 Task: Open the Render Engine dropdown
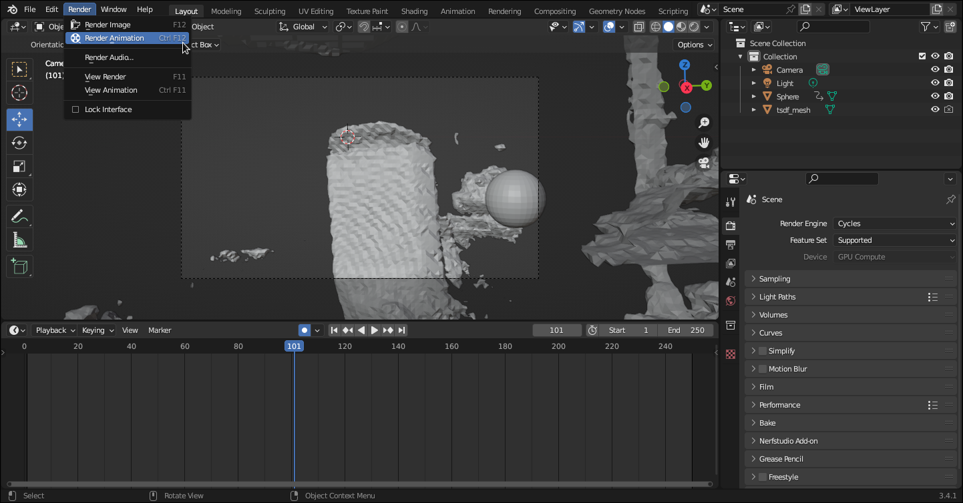pos(895,223)
